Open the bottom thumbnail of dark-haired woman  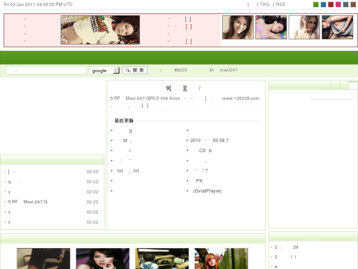pyautogui.click(x=103, y=259)
